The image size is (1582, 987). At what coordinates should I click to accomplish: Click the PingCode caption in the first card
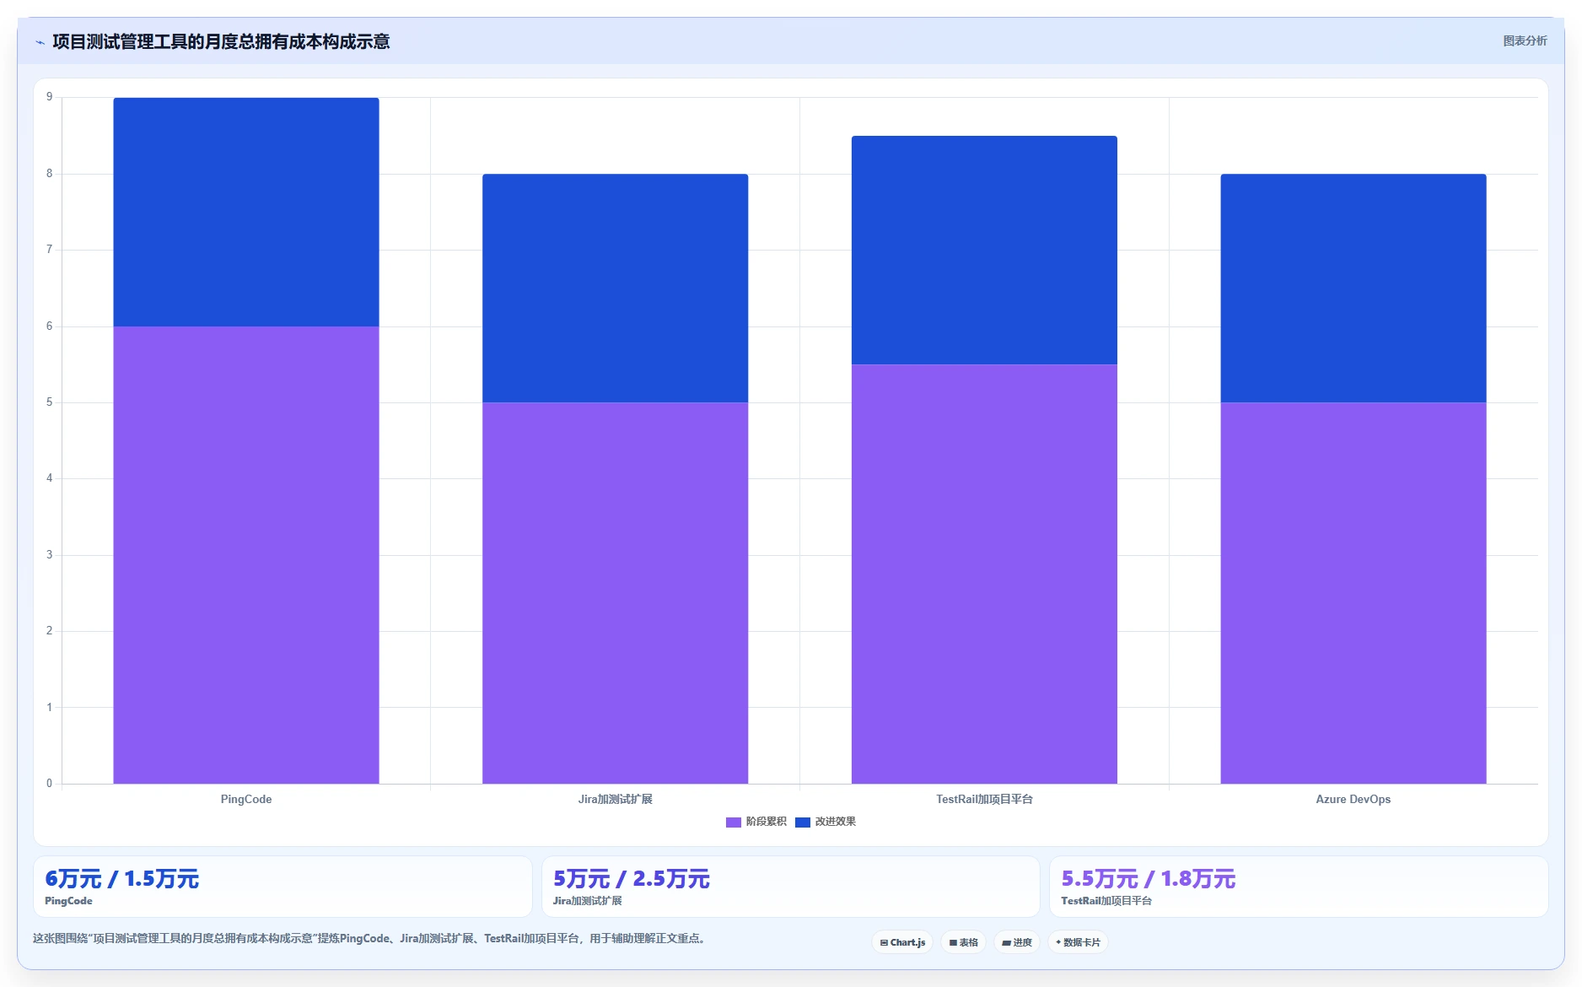pyautogui.click(x=68, y=901)
